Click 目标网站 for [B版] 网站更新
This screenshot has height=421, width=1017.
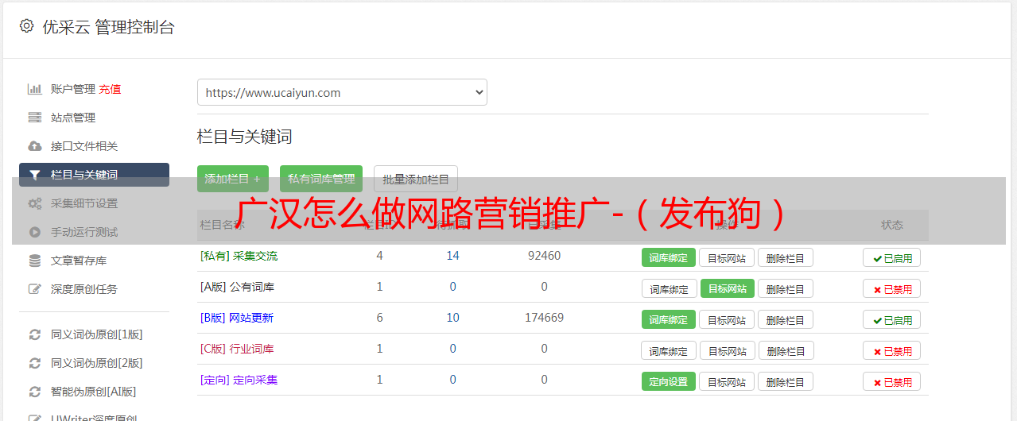(727, 319)
